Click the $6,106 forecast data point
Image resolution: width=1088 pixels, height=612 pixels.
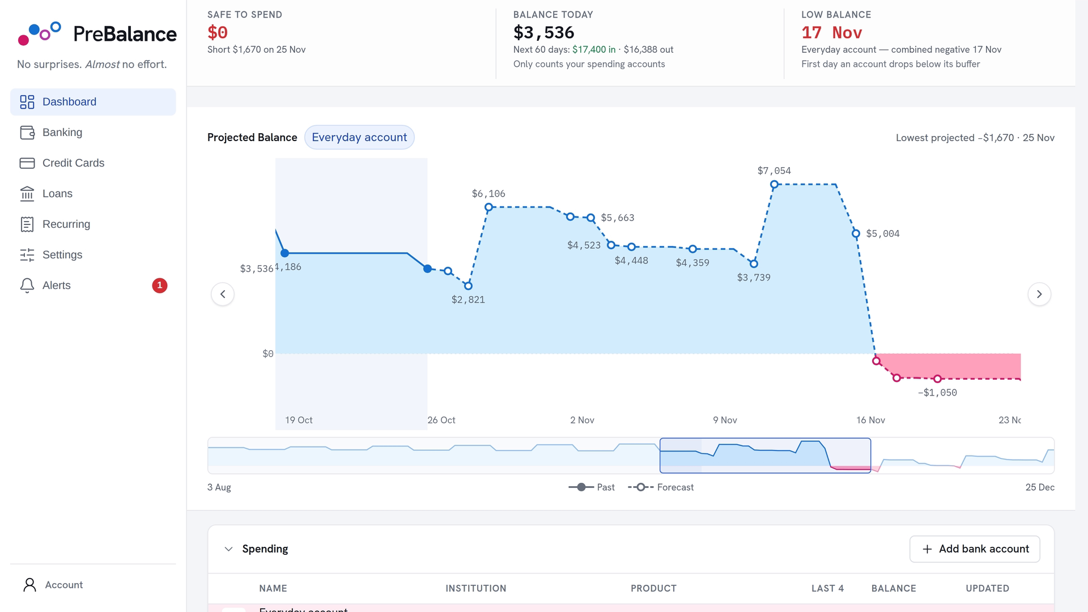tap(488, 207)
